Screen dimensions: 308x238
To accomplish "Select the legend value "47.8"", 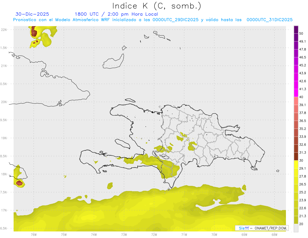I will coord(303,49).
